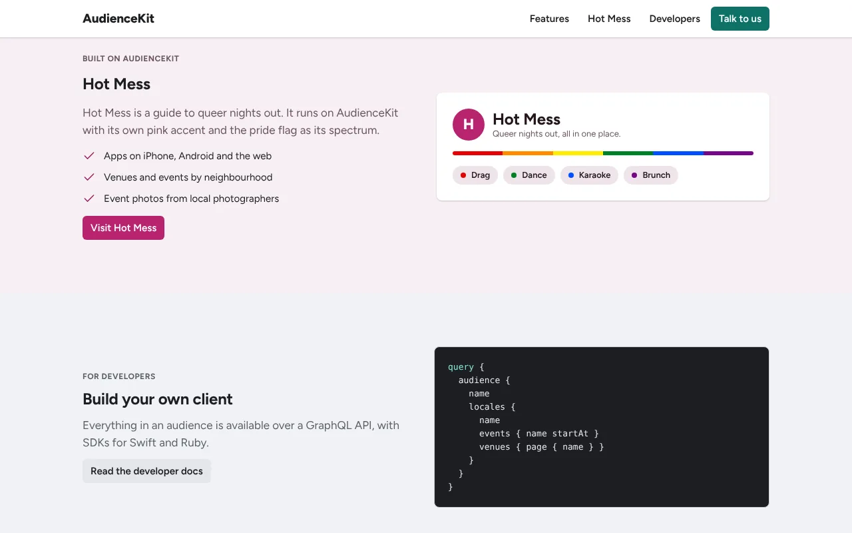Click the purple dot in Brunch chip

[x=634, y=175]
